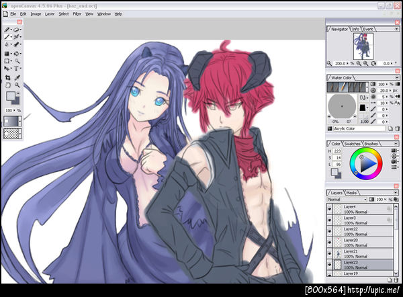Delete brush preset with trash icon
This screenshot has width=403, height=297.
397,128
